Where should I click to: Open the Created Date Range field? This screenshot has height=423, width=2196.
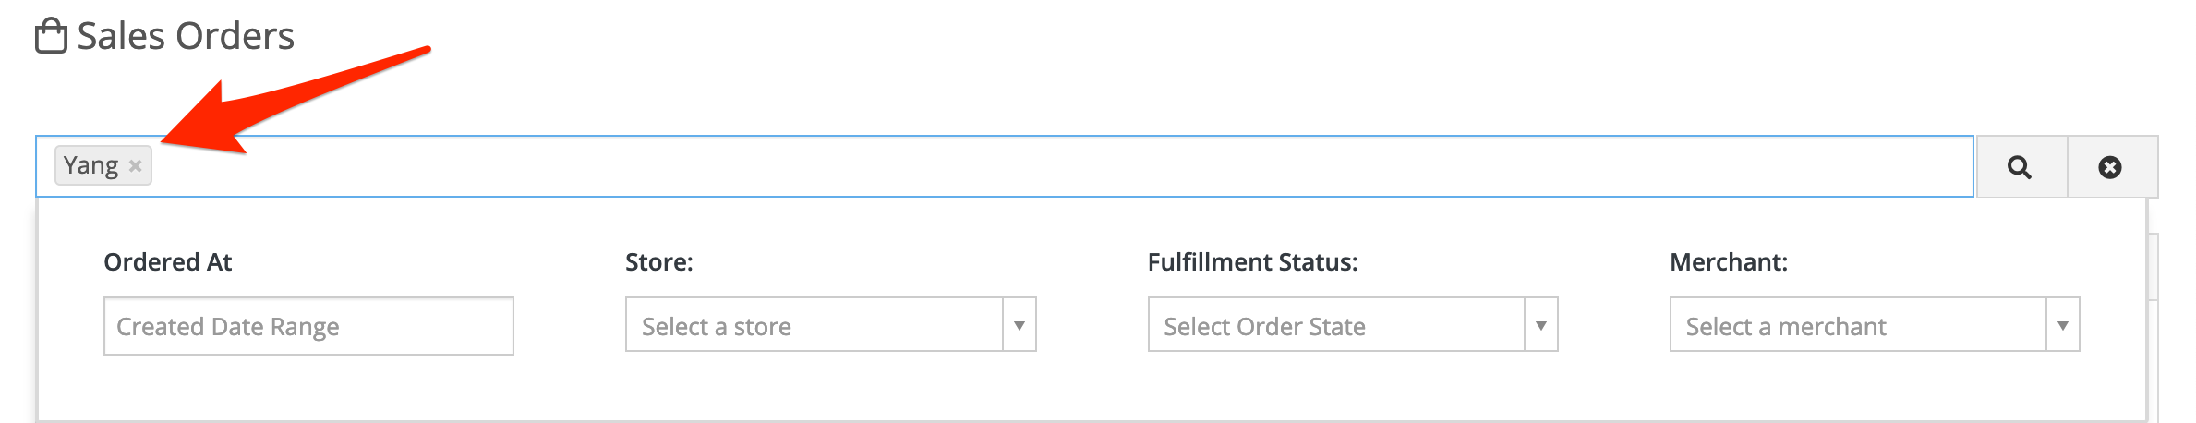[x=308, y=326]
